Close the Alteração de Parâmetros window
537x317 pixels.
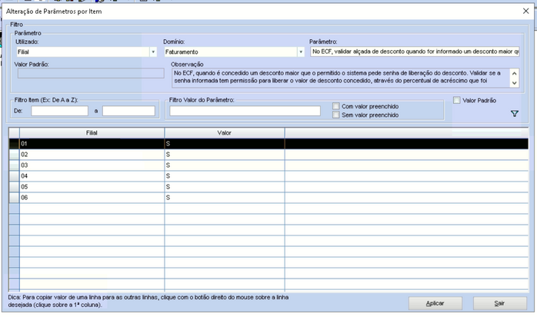tap(525, 11)
